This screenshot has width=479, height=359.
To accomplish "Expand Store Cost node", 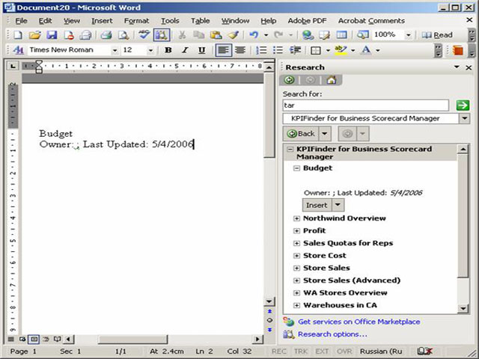I will 296,256.
